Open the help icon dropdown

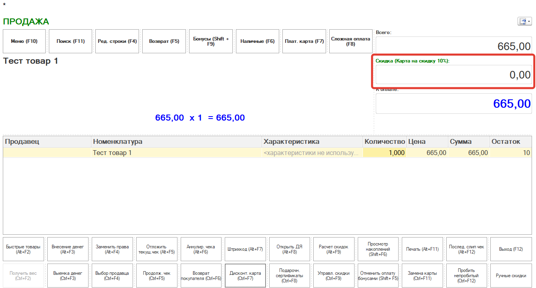(x=524, y=22)
